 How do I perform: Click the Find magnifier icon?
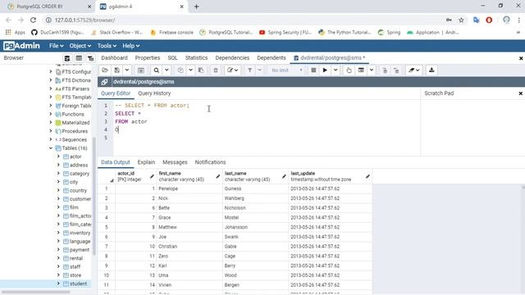pos(157,70)
